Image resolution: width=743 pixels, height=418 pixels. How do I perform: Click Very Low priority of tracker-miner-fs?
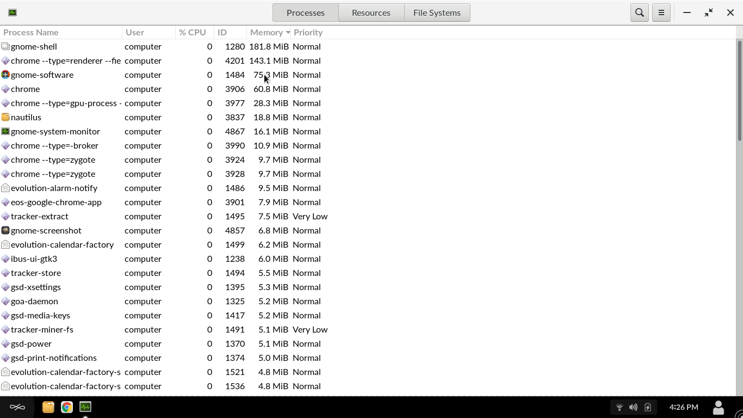point(310,329)
